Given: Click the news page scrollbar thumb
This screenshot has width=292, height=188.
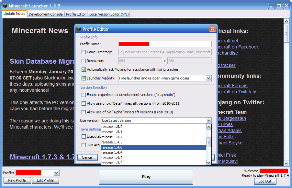Looking at the screenshot, I should pos(286,34).
